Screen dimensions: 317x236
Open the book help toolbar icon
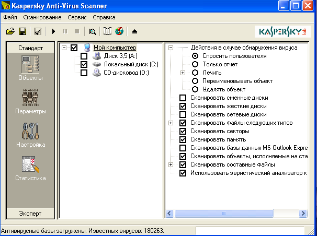pos(107,31)
